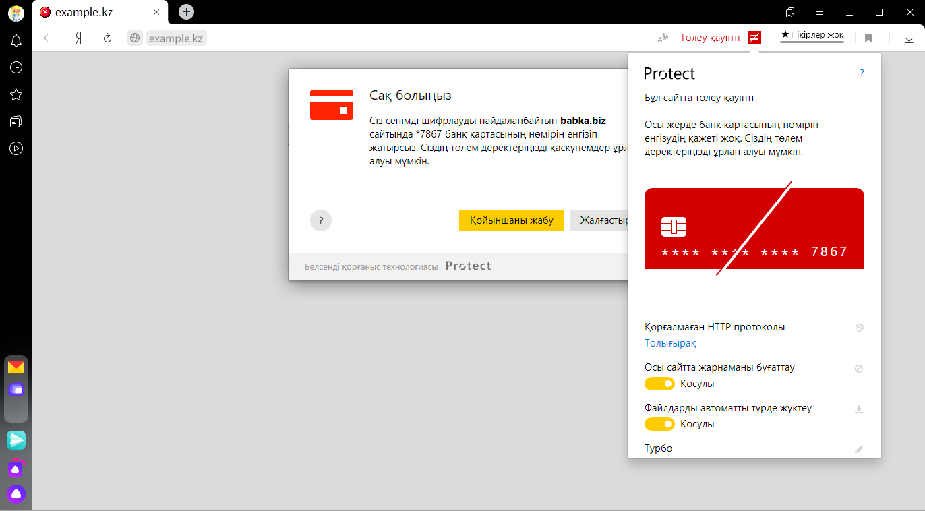Bookmark this page via bookmark icon
This screenshot has width=925, height=511.
tap(868, 38)
